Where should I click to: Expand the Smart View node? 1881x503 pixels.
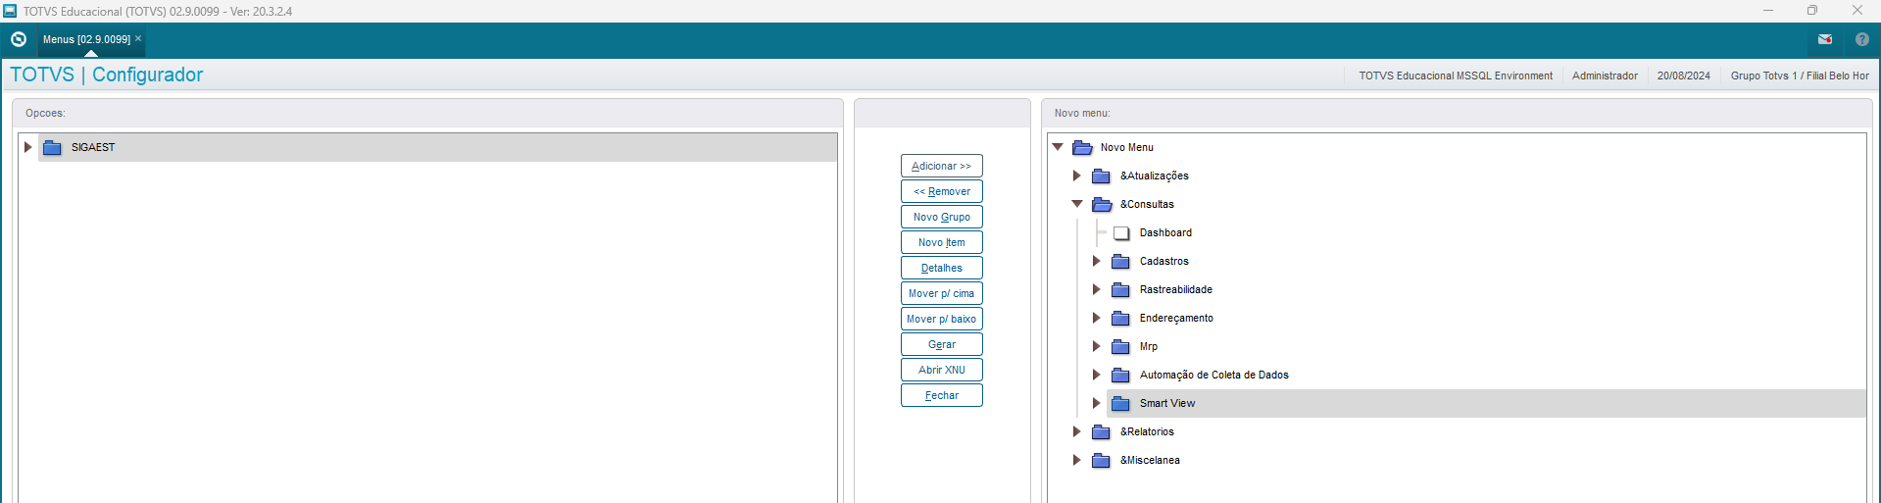[x=1096, y=403]
